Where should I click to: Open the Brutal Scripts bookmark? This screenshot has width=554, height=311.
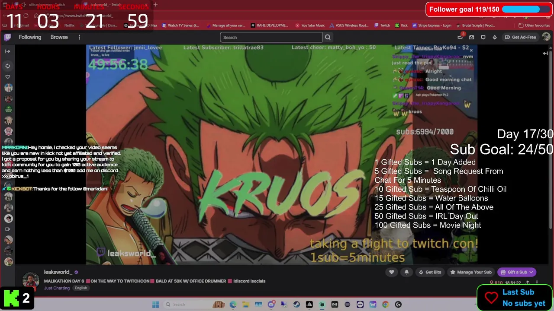(476, 25)
